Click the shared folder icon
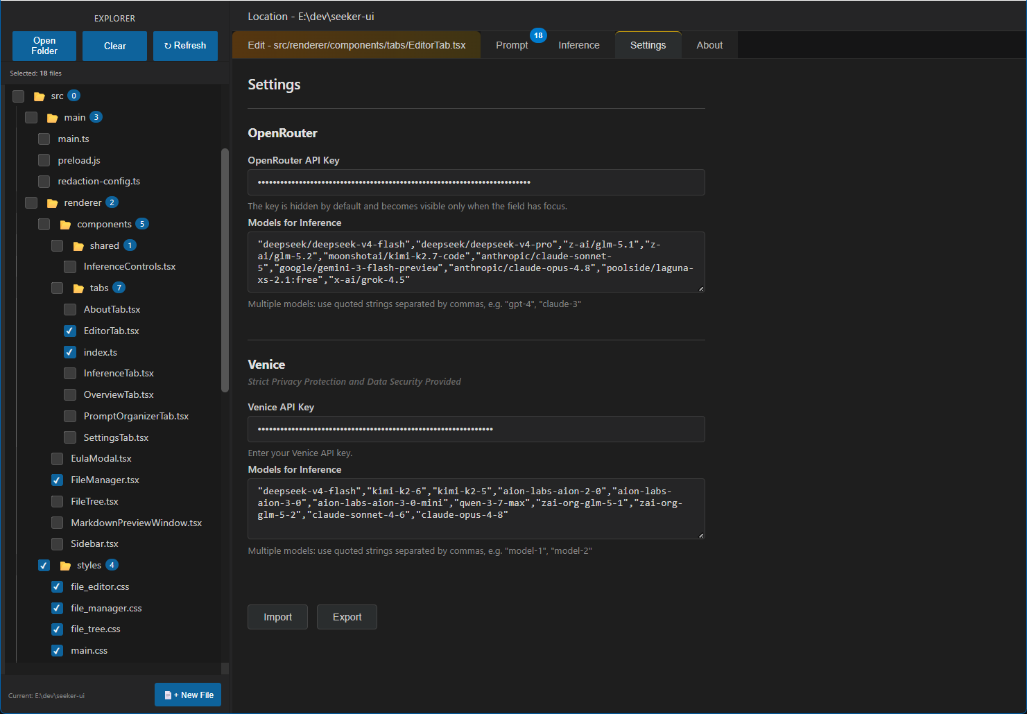The height and width of the screenshot is (714, 1027). 78,246
